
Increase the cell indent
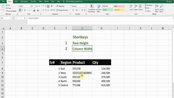click(x=54, y=10)
